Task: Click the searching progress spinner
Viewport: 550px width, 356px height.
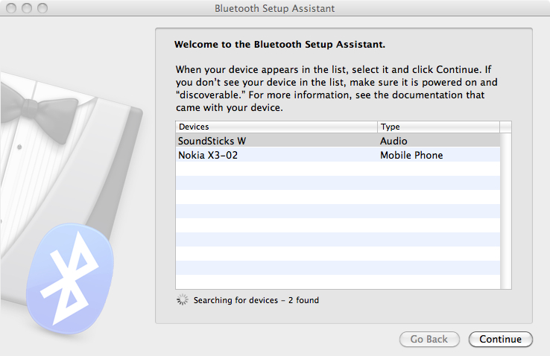Action: pos(183,300)
